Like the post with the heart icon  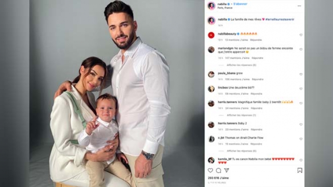[x=210, y=171]
